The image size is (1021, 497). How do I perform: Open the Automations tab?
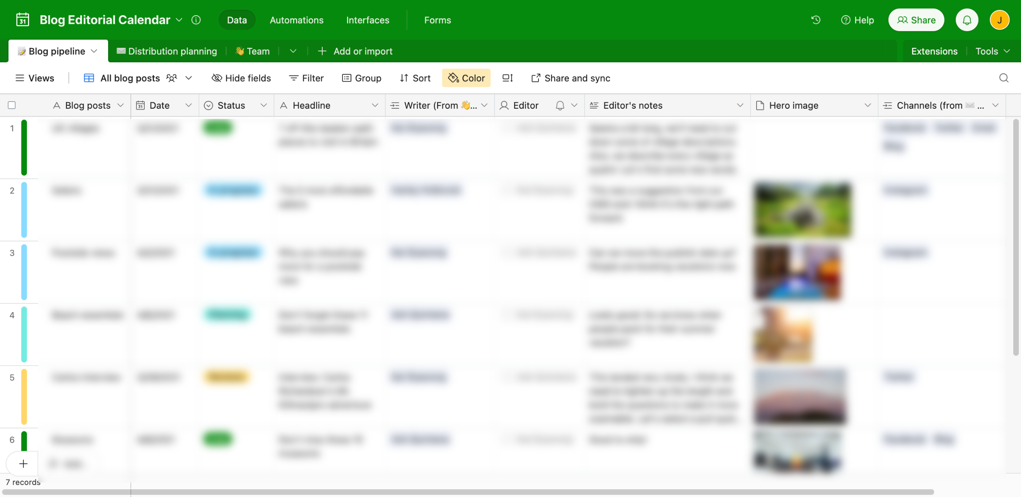coord(296,20)
